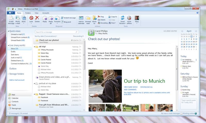
Task: Open Photo e-mail composer
Action: [x=18, y=20]
